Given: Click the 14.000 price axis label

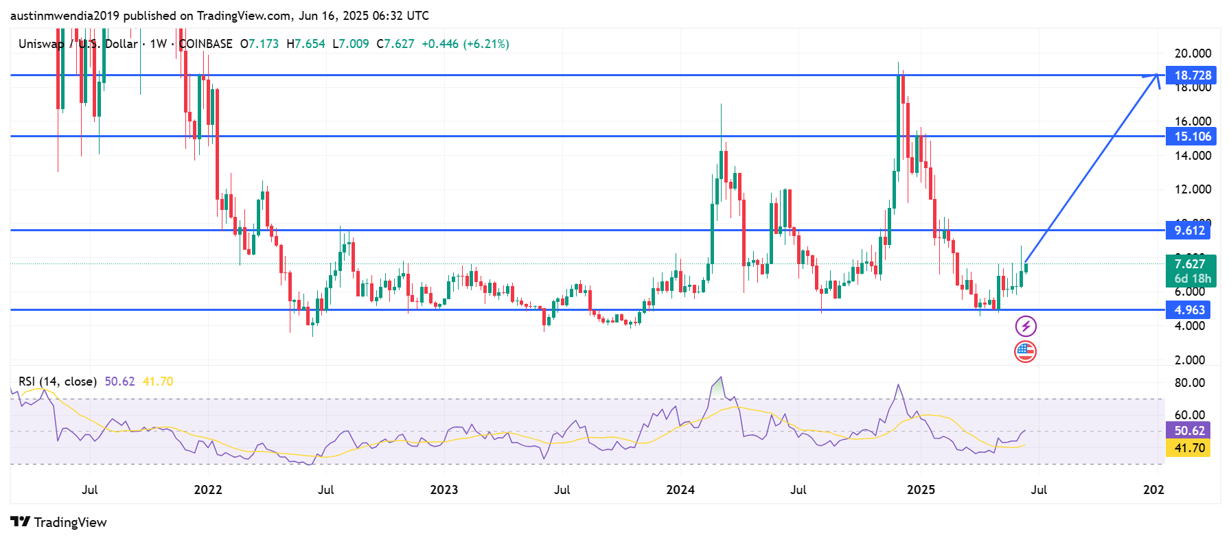Looking at the screenshot, I should (x=1193, y=156).
